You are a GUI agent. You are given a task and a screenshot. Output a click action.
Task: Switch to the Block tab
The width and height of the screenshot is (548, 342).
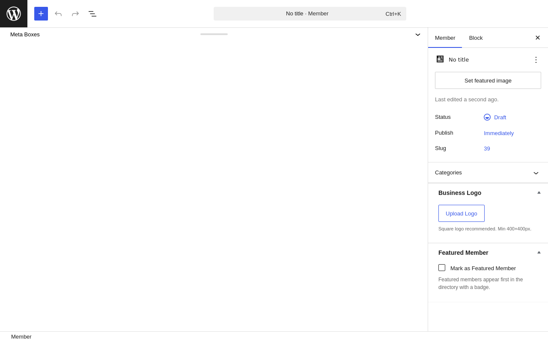coord(476,38)
